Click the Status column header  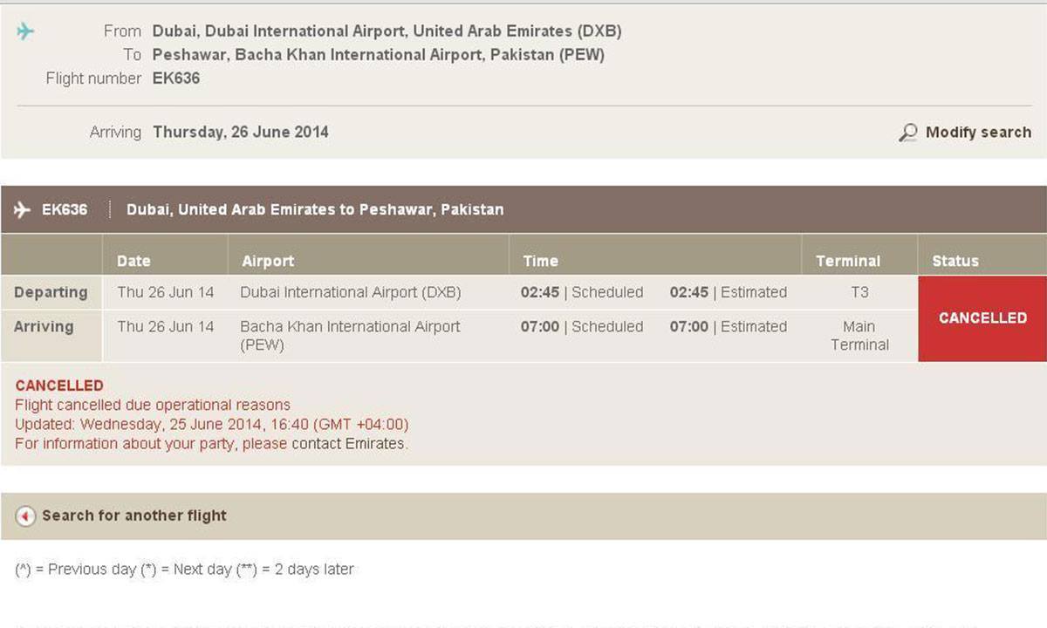(x=955, y=261)
